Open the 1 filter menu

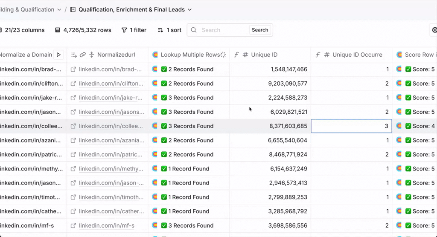point(134,30)
